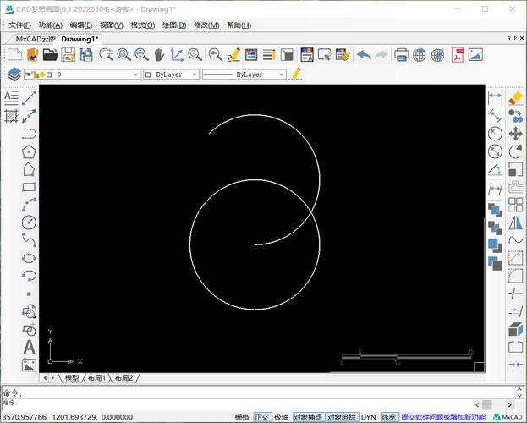Choose the Text (A) tool
This screenshot has height=423, width=527.
(29, 347)
